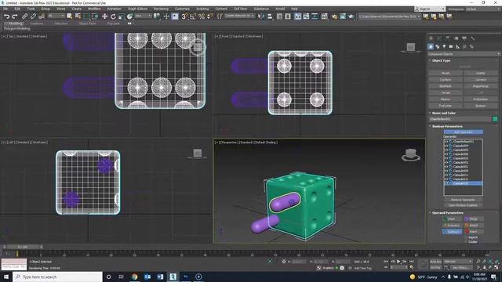Open the named selection sets dropdown

pos(239,16)
